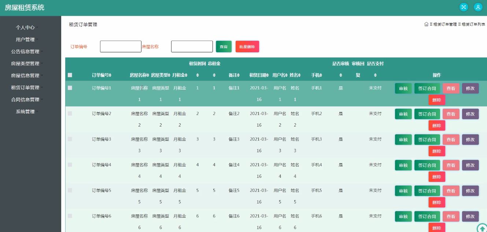Delete the 订单编号2 row
Image resolution: width=487 pixels, height=232 pixels.
437,126
